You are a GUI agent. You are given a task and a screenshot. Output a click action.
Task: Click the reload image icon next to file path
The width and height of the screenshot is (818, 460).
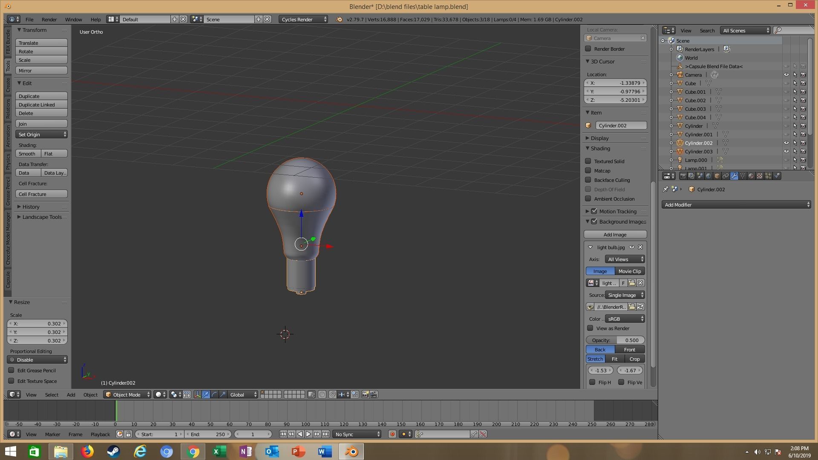[640, 307]
